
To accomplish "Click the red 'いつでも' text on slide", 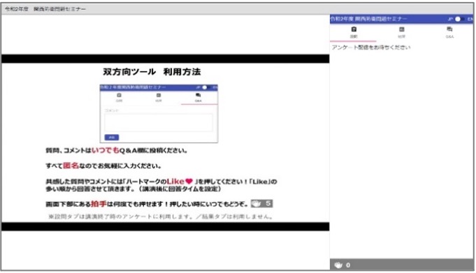I will [105, 150].
